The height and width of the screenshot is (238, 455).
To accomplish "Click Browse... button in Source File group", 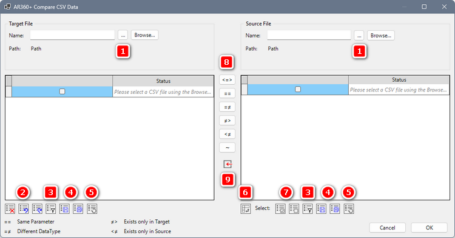I will [381, 36].
